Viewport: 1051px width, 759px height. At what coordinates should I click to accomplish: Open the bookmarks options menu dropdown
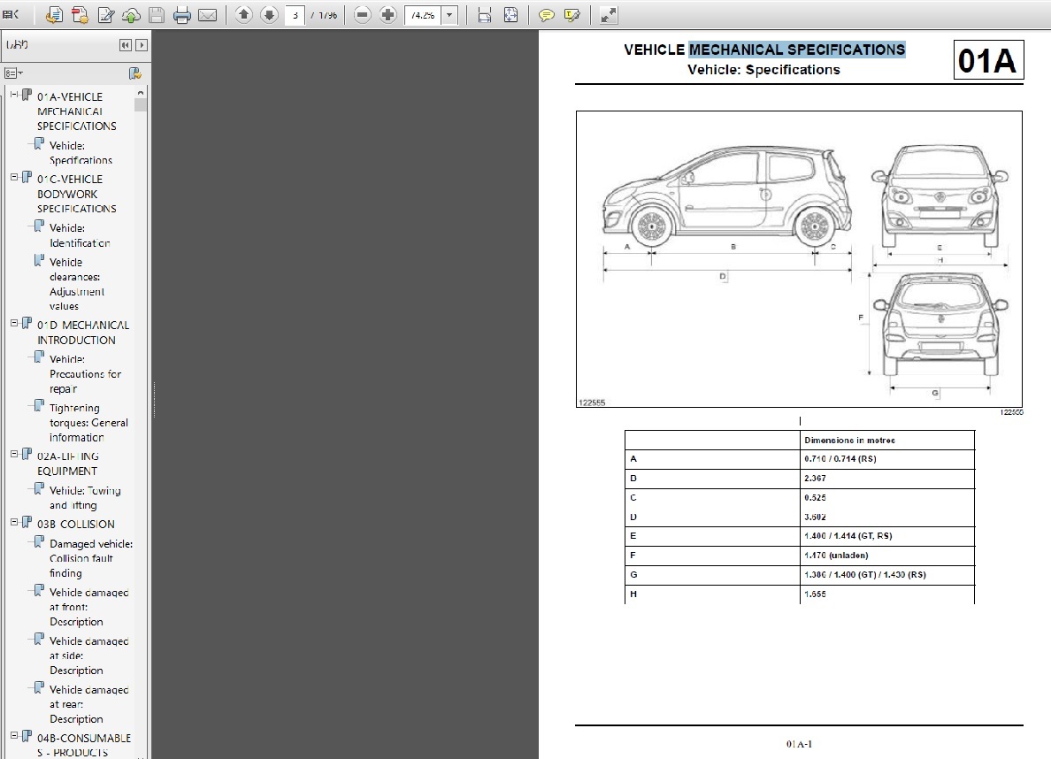point(13,73)
